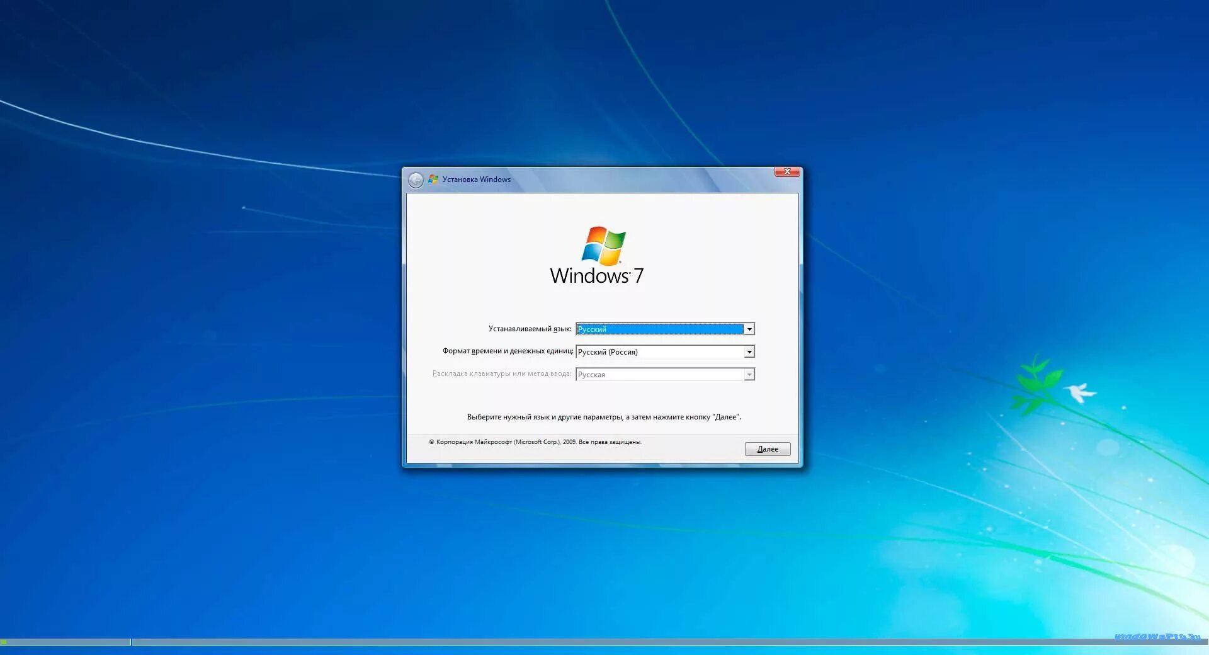
Task: Click the Раскладка клавиатуры или метод ввода label
Action: click(502, 373)
